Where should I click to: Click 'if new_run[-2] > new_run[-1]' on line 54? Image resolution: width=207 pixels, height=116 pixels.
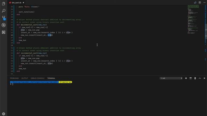click(33, 56)
